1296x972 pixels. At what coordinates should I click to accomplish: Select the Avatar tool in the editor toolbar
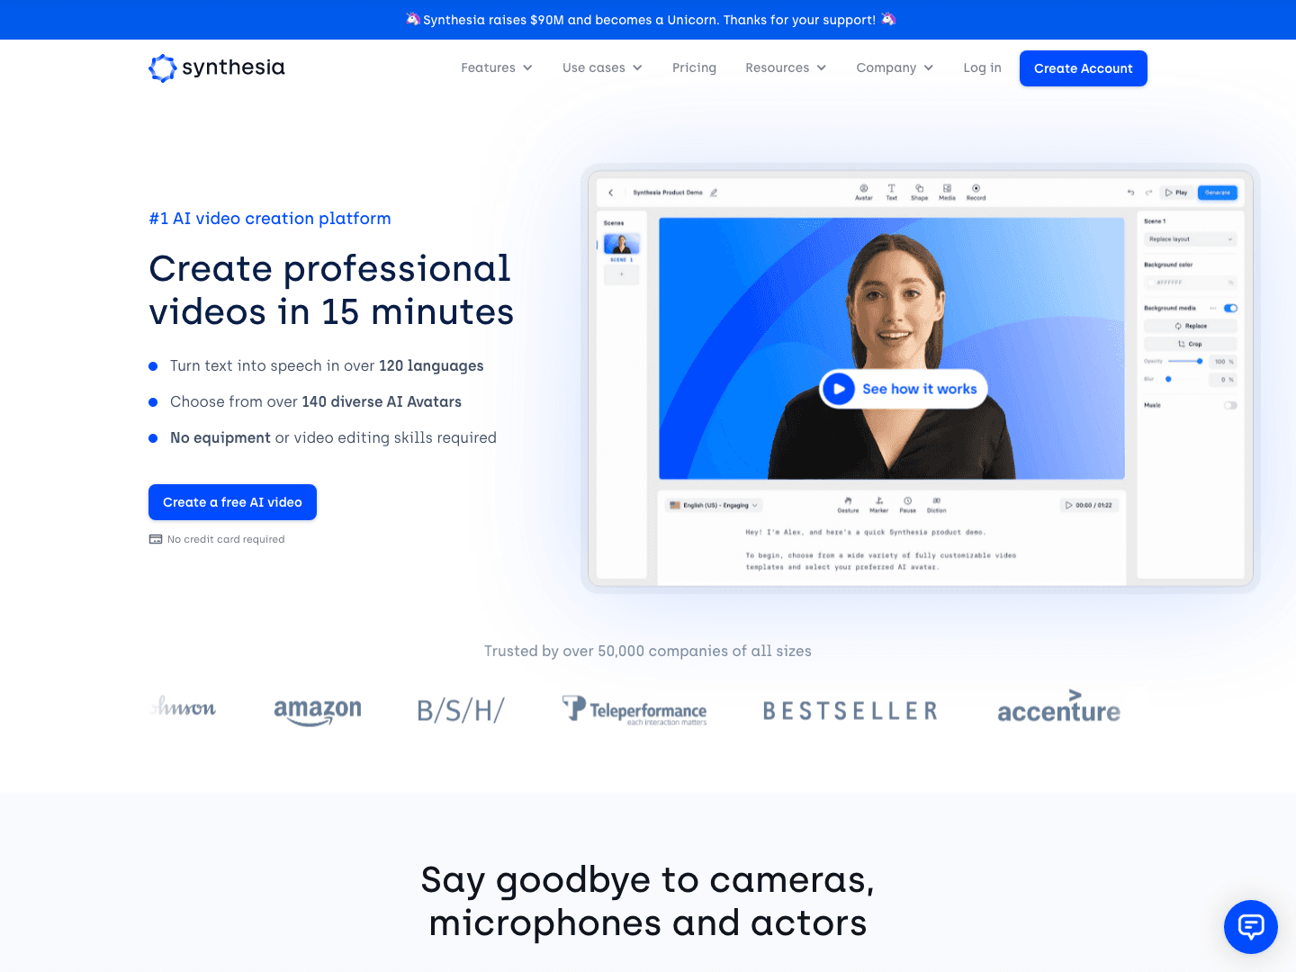coord(864,190)
